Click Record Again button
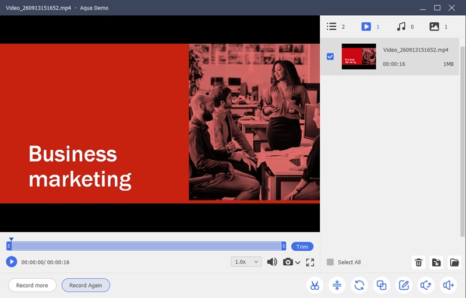 (86, 285)
